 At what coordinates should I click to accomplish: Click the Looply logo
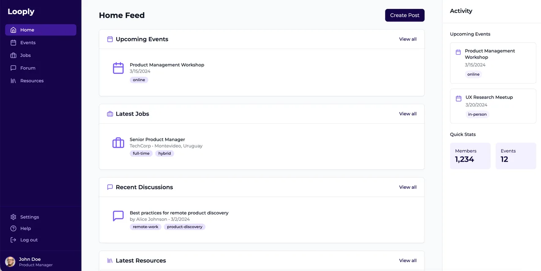(x=21, y=12)
